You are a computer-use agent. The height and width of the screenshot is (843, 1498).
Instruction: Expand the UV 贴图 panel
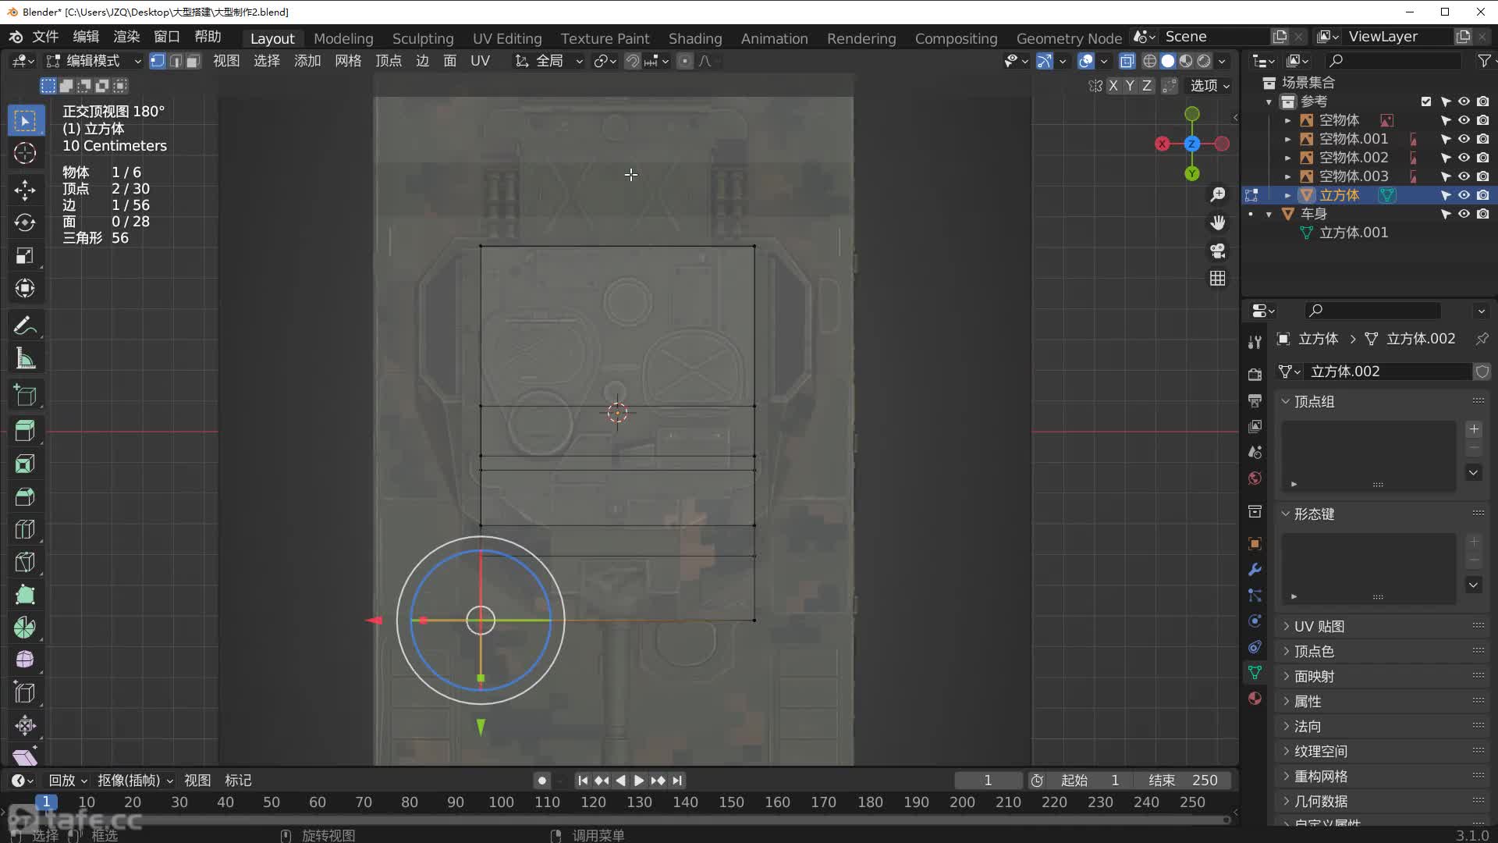[x=1319, y=626]
